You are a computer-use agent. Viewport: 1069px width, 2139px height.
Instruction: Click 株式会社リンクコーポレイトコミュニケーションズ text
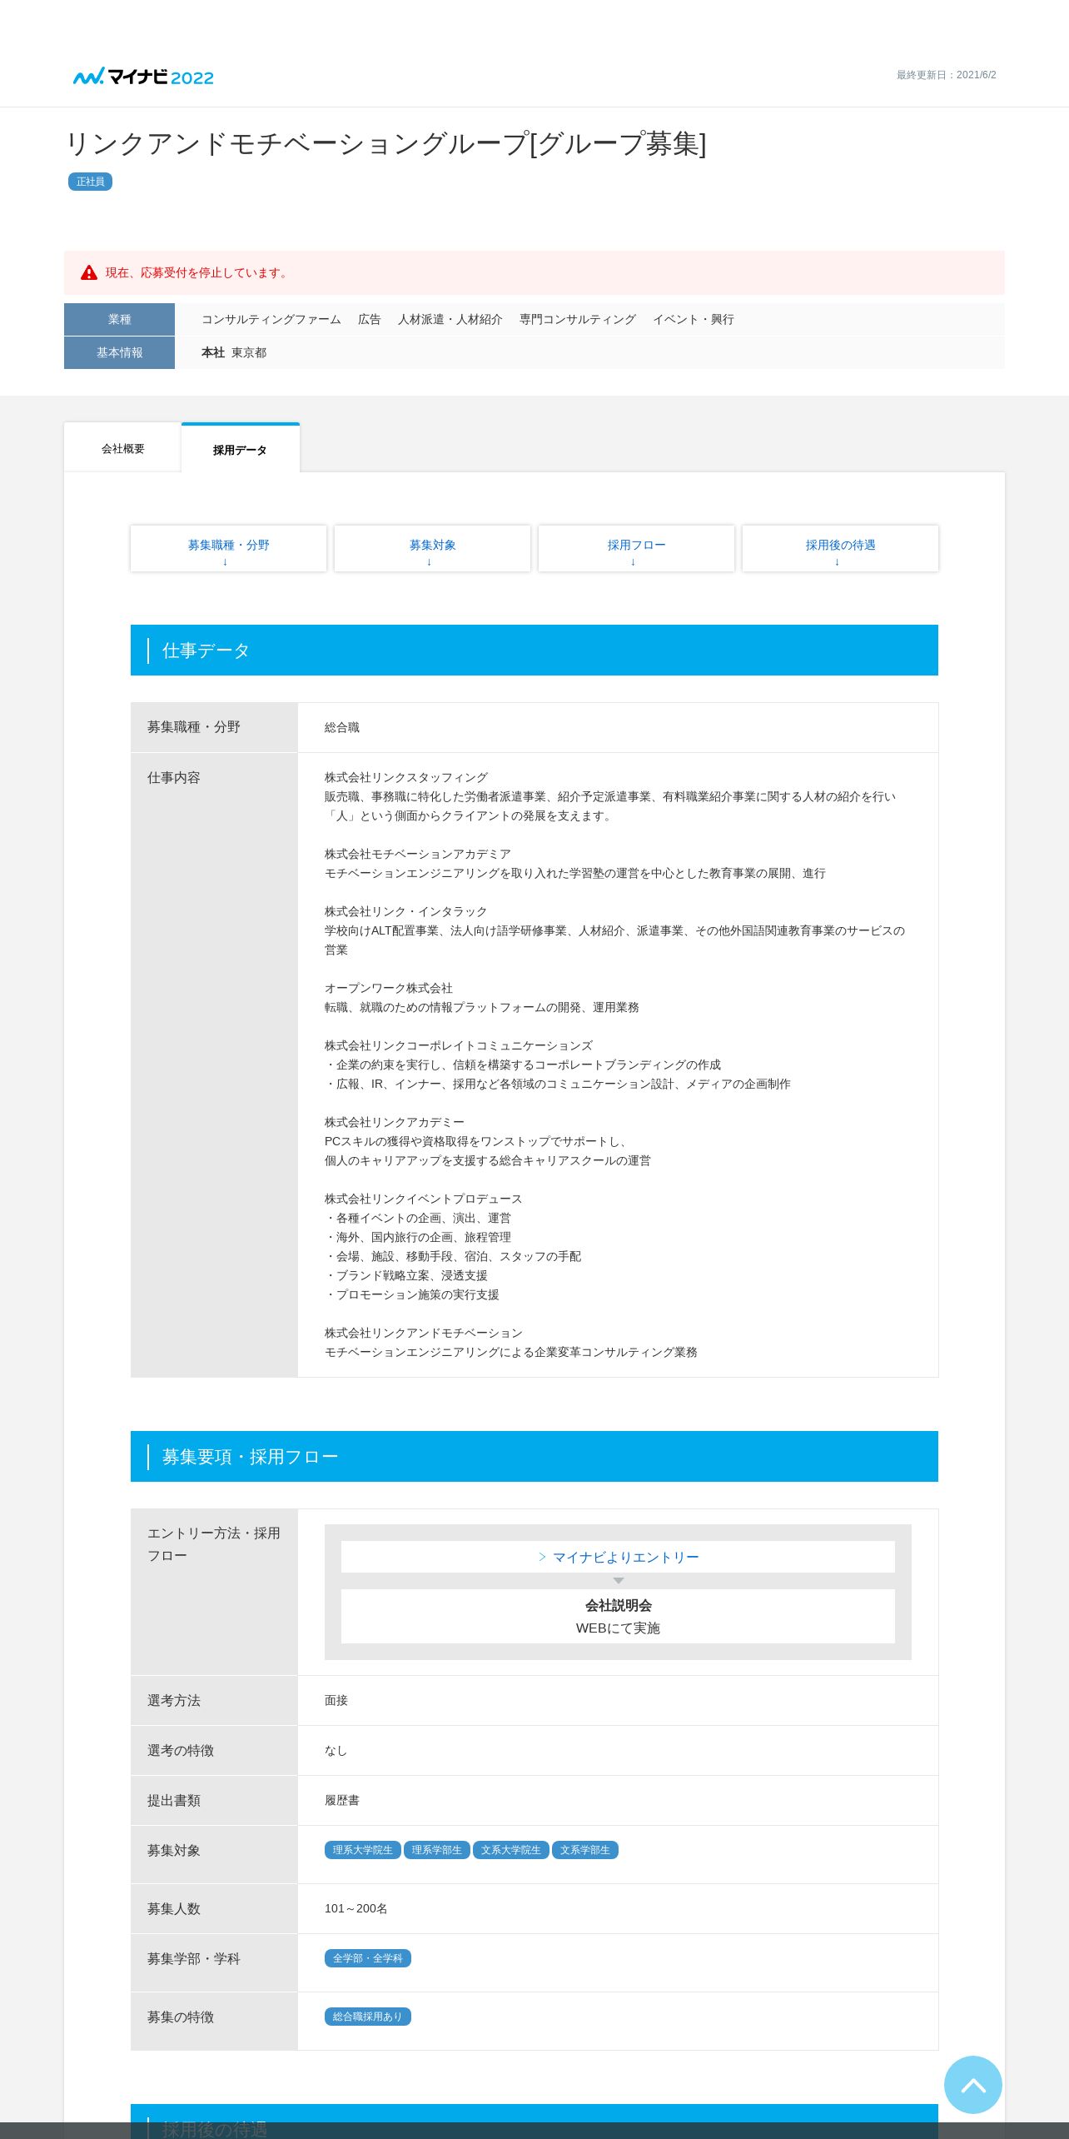pyautogui.click(x=459, y=1045)
